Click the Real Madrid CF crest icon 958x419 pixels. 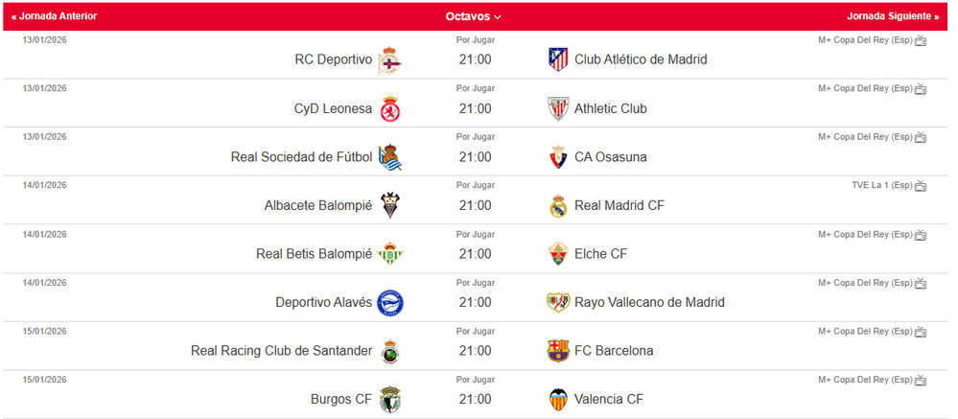point(558,205)
